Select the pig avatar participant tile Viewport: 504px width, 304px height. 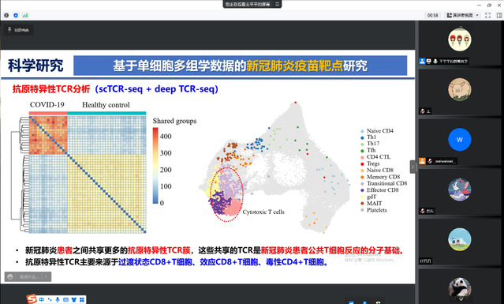[x=460, y=89]
